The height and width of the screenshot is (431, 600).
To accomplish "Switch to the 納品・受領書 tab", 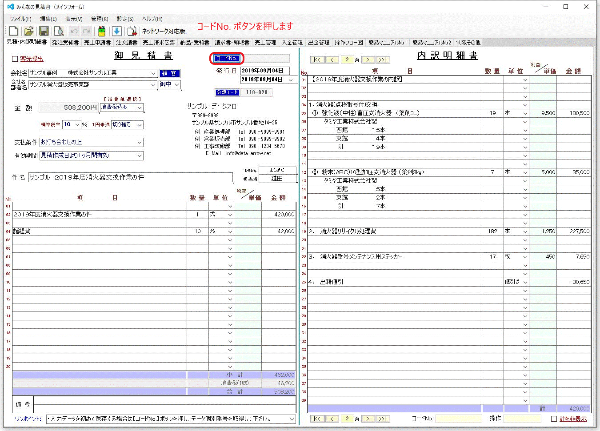I will [195, 43].
